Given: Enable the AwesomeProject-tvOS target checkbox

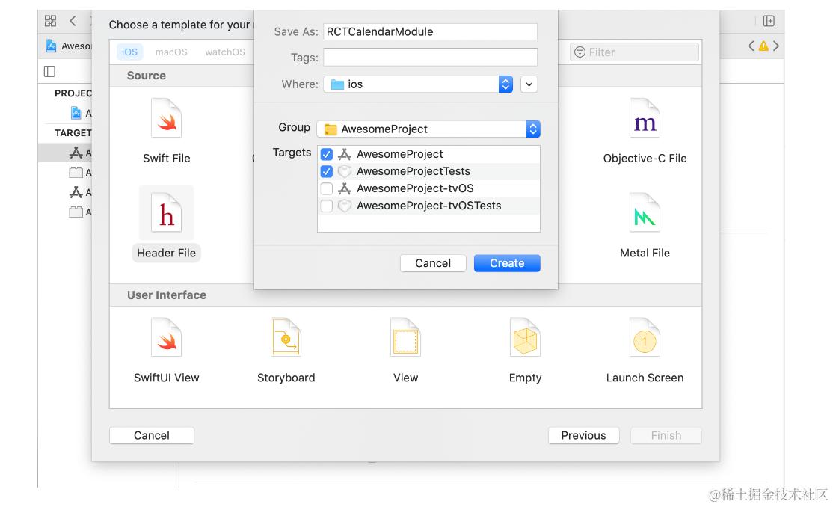Looking at the screenshot, I should pyautogui.click(x=327, y=188).
